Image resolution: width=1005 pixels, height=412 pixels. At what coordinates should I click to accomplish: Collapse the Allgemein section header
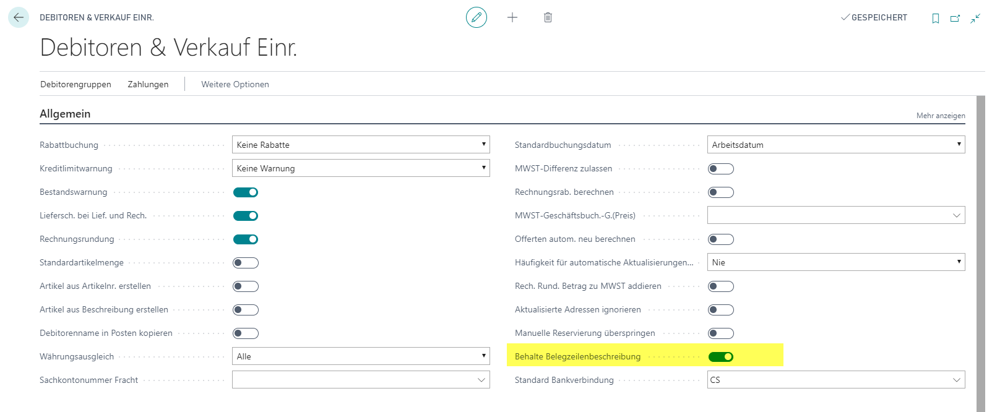click(65, 114)
